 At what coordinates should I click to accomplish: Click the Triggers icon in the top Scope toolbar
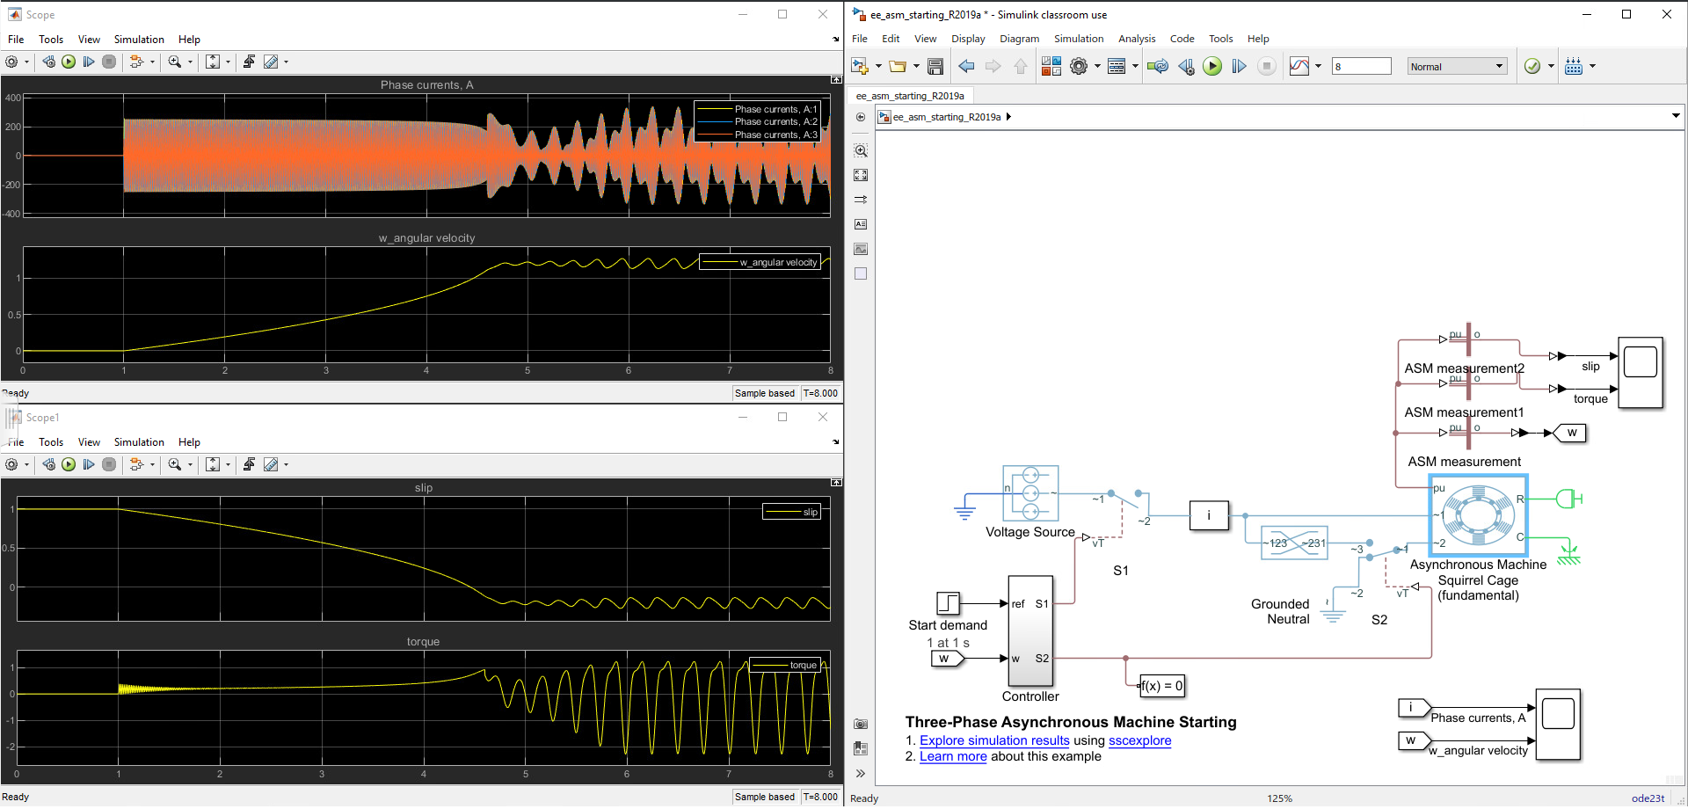[x=249, y=62]
